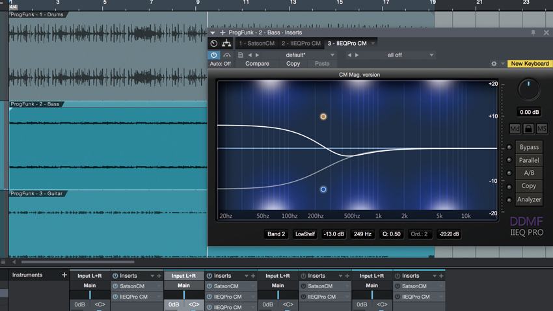Open Inserts dropdown arrow on the selected Bass channel
Image resolution: width=553 pixels, height=311 pixels.
tap(246, 276)
